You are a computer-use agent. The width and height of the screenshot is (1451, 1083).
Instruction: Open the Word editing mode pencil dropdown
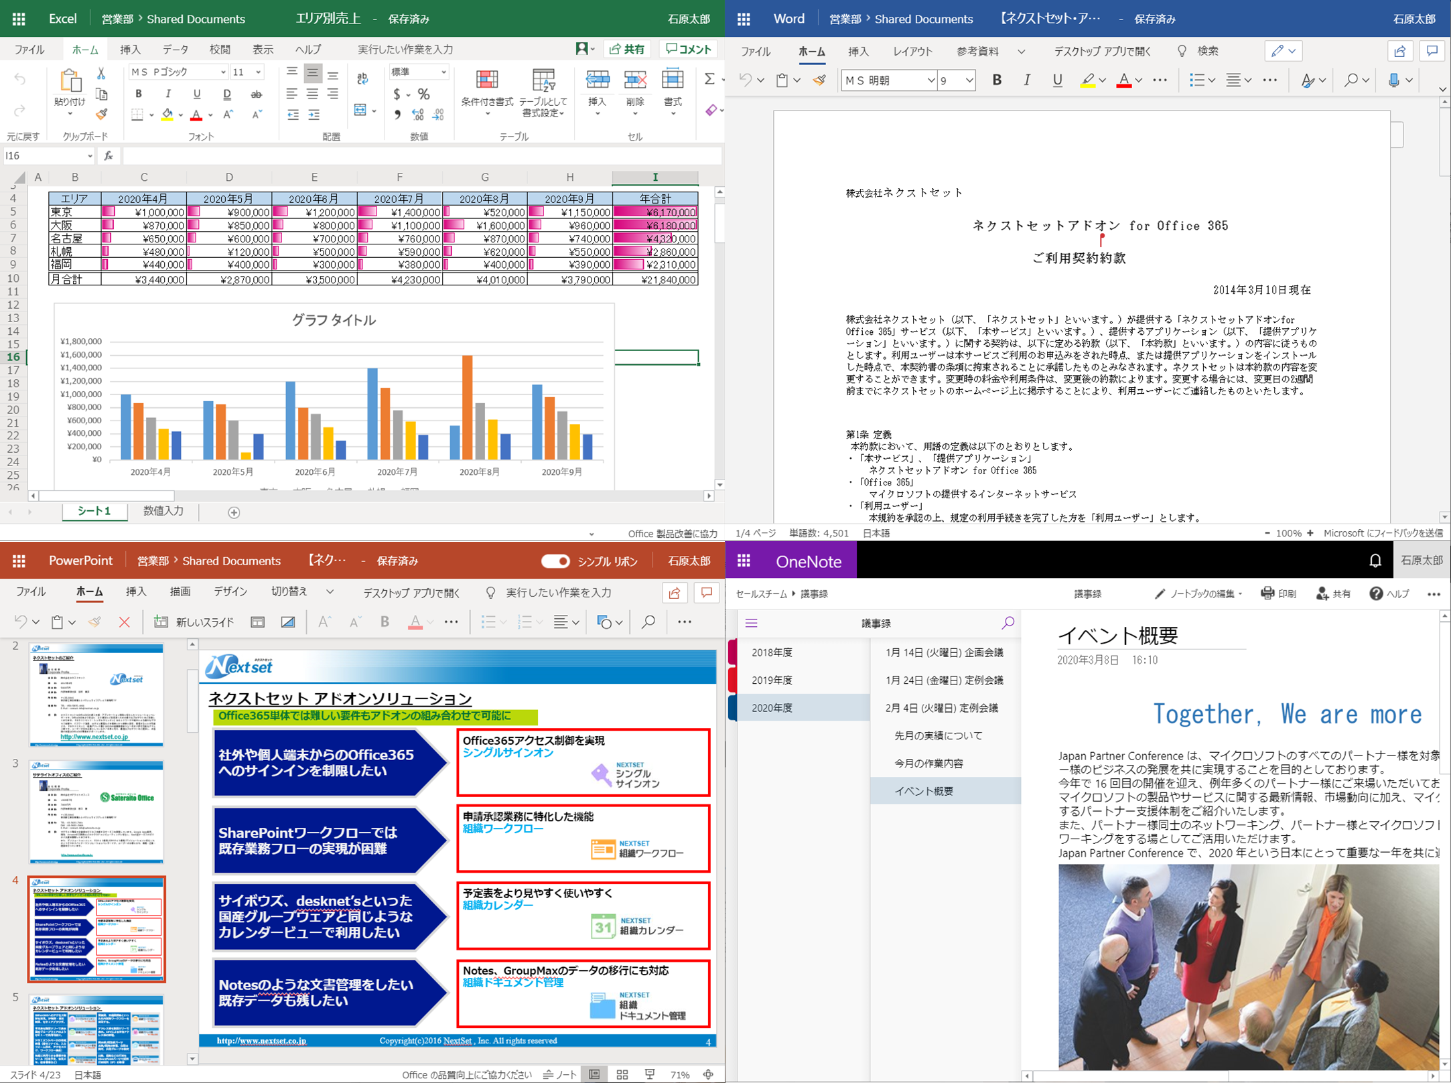pos(1283,51)
